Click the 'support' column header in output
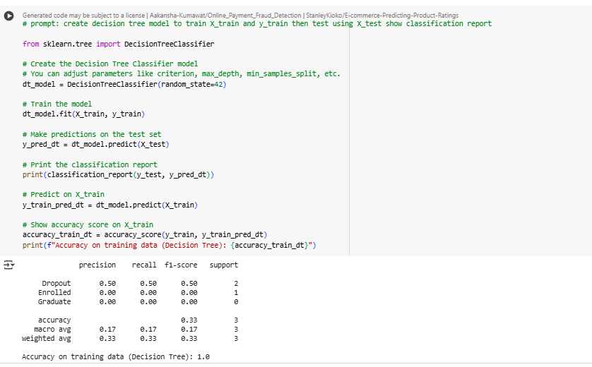Screen dimensions: 592x367 pos(224,265)
